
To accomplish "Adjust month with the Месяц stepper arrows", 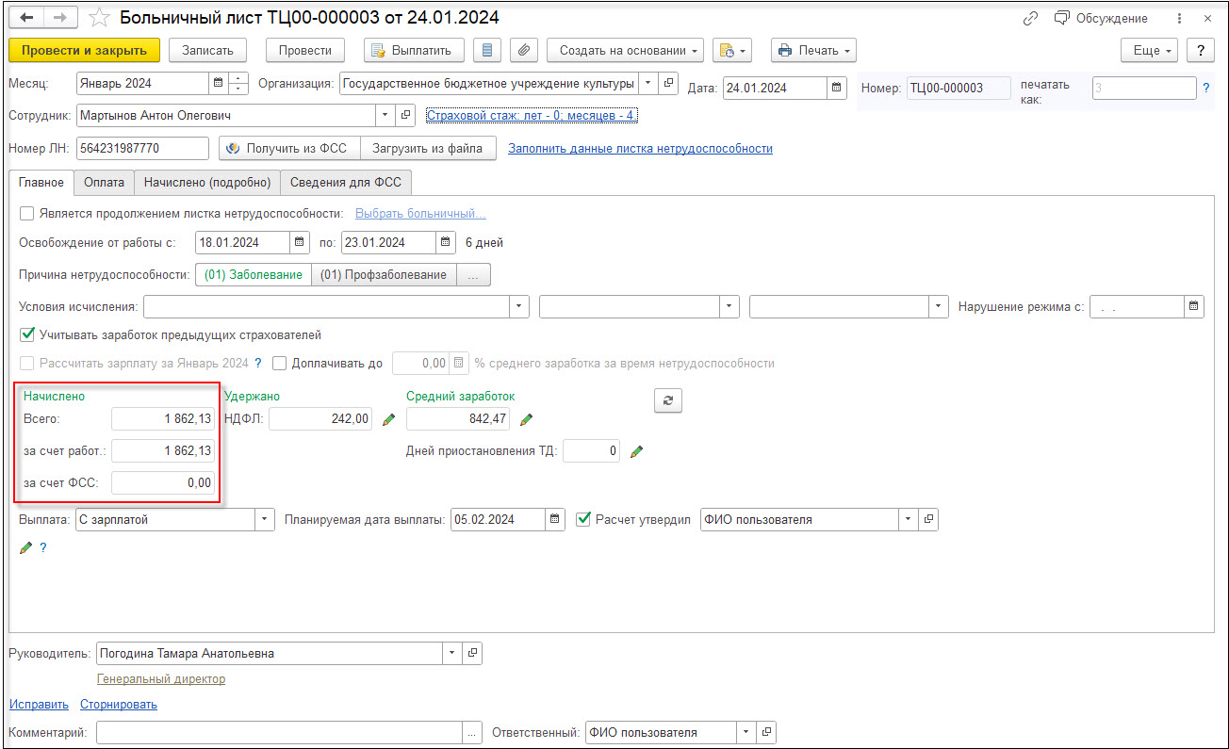I will point(239,83).
